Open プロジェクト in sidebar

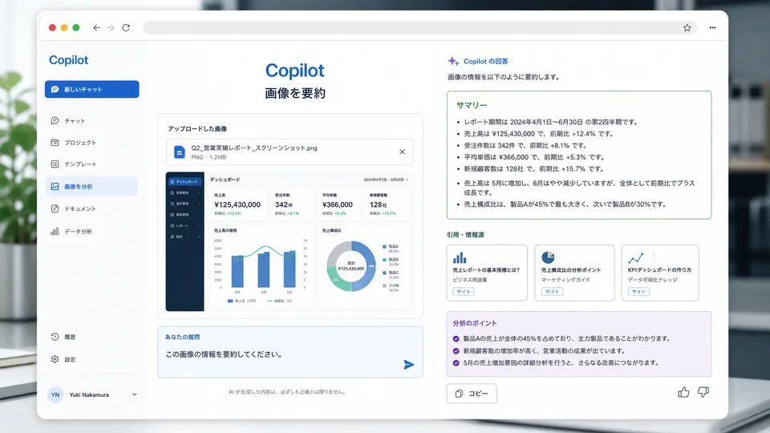click(x=91, y=143)
